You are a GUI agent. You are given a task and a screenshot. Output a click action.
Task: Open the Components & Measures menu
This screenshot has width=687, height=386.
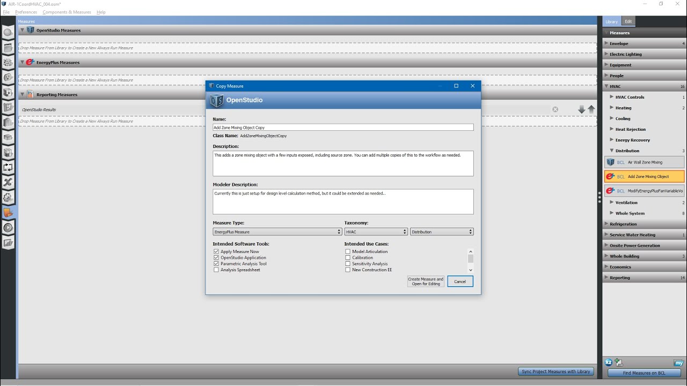(x=67, y=12)
